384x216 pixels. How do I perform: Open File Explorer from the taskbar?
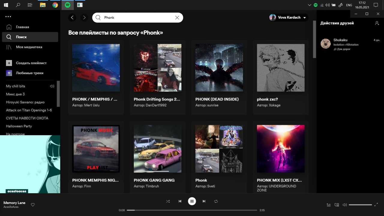click(x=43, y=5)
